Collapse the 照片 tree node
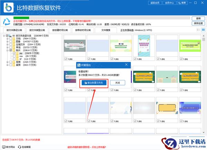The width and height of the screenshot is (207, 150). (7, 50)
